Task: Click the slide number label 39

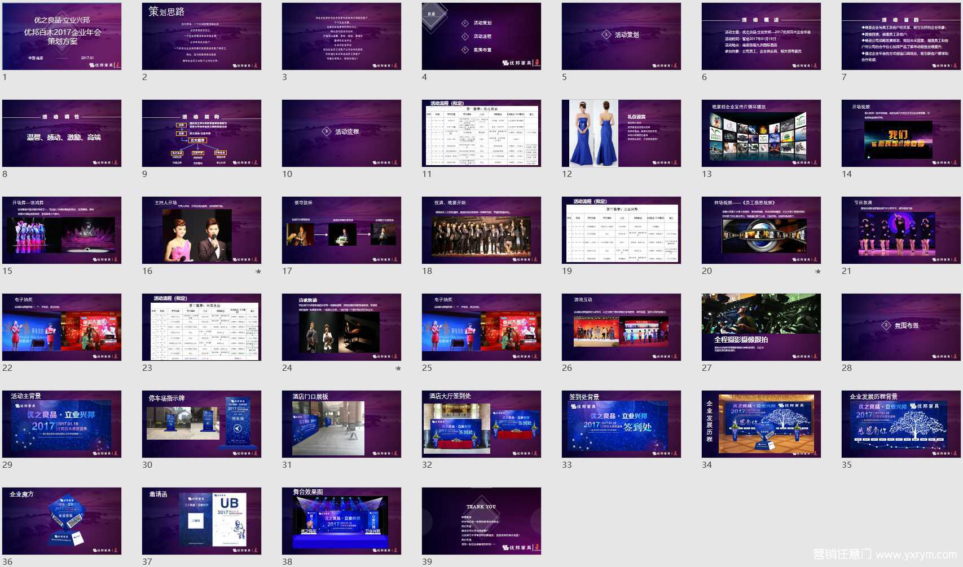Action: pyautogui.click(x=427, y=562)
